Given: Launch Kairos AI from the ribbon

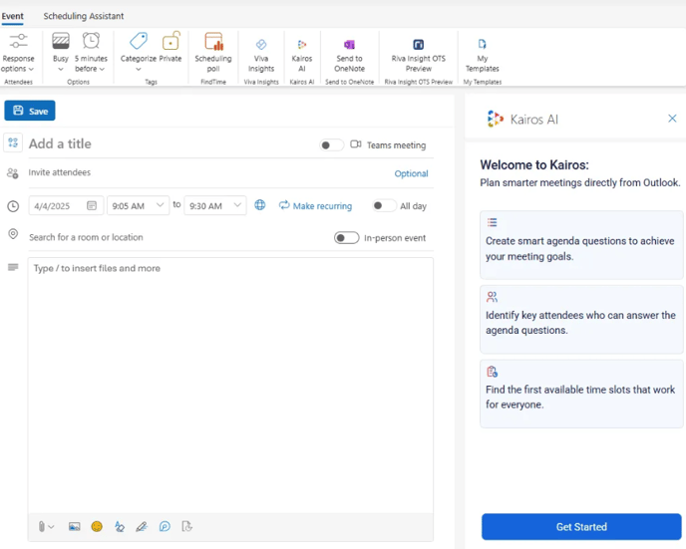Looking at the screenshot, I should point(302,56).
